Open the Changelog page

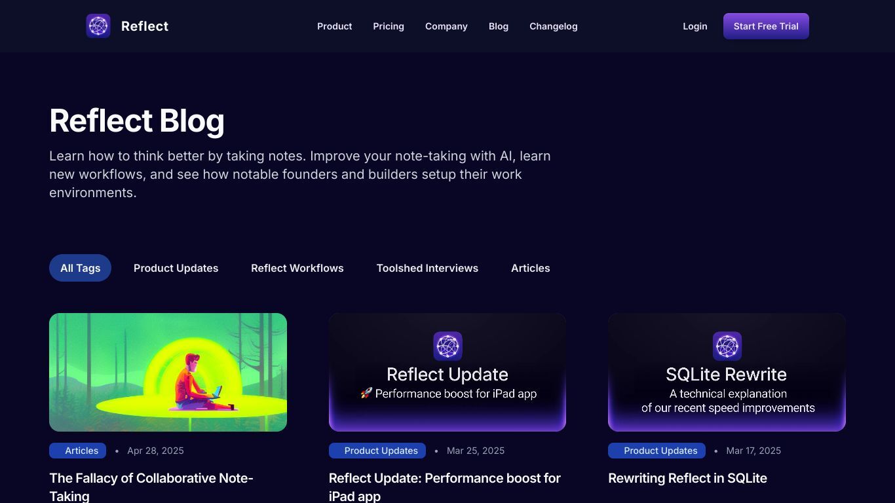tap(554, 26)
